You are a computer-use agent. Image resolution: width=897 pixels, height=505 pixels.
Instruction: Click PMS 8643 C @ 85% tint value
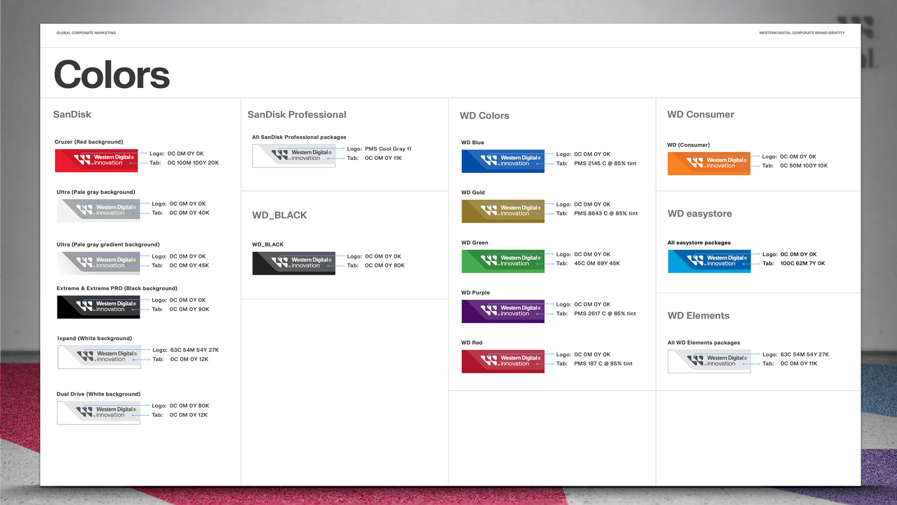pyautogui.click(x=606, y=214)
